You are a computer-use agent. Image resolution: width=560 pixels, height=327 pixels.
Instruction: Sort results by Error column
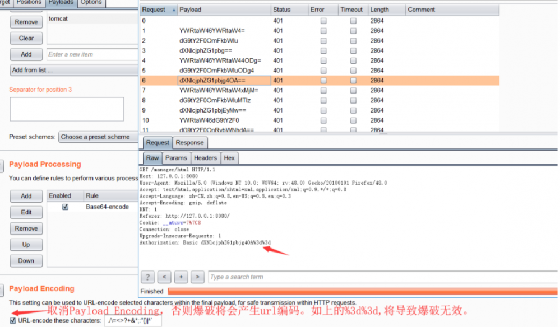323,10
